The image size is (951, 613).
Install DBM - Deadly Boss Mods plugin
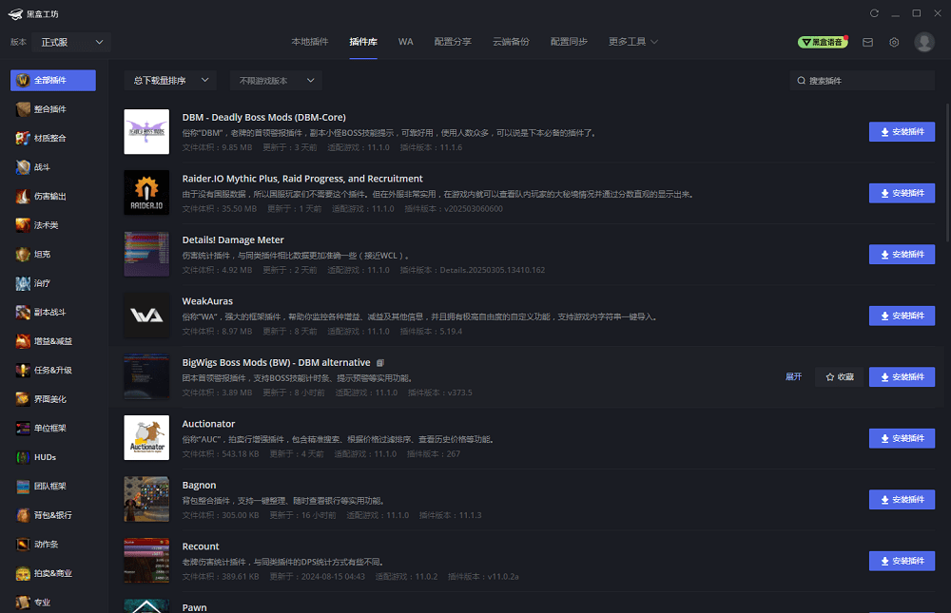902,132
